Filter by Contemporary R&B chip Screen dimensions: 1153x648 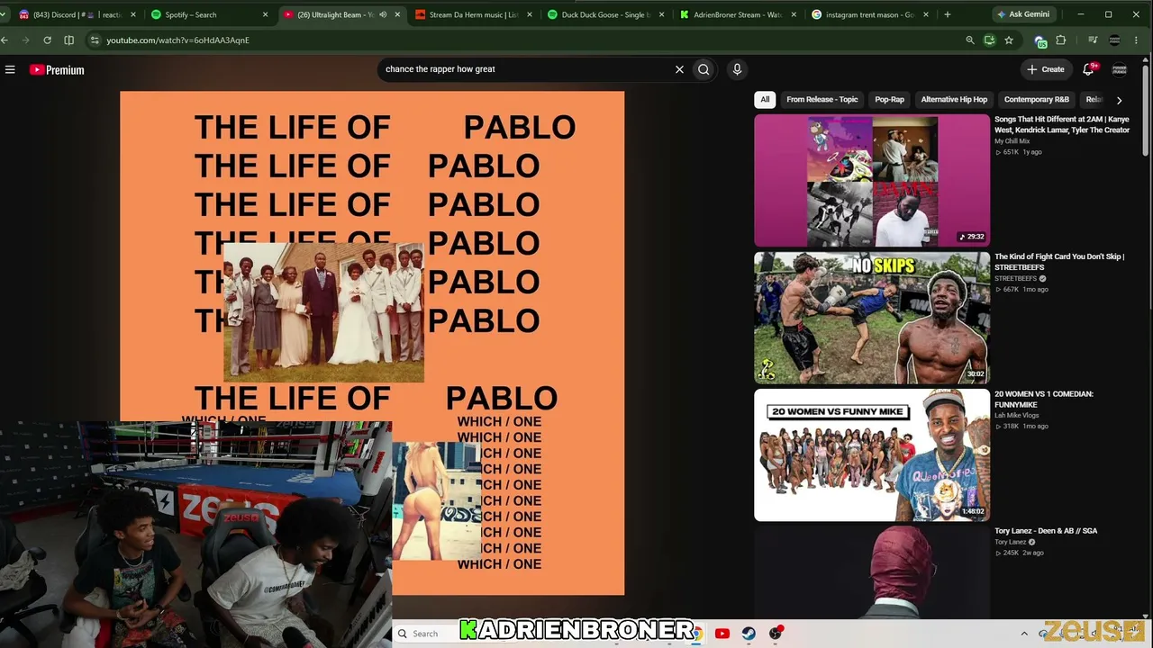[1036, 100]
